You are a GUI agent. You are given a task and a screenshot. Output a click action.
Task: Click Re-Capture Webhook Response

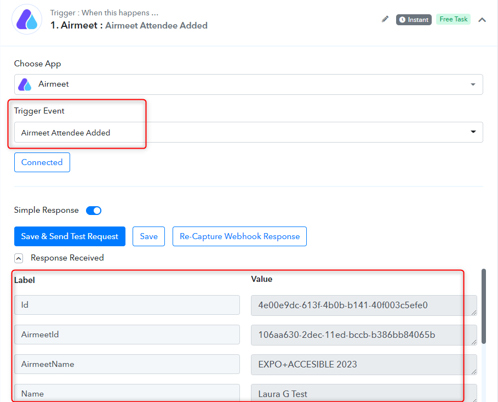click(239, 236)
